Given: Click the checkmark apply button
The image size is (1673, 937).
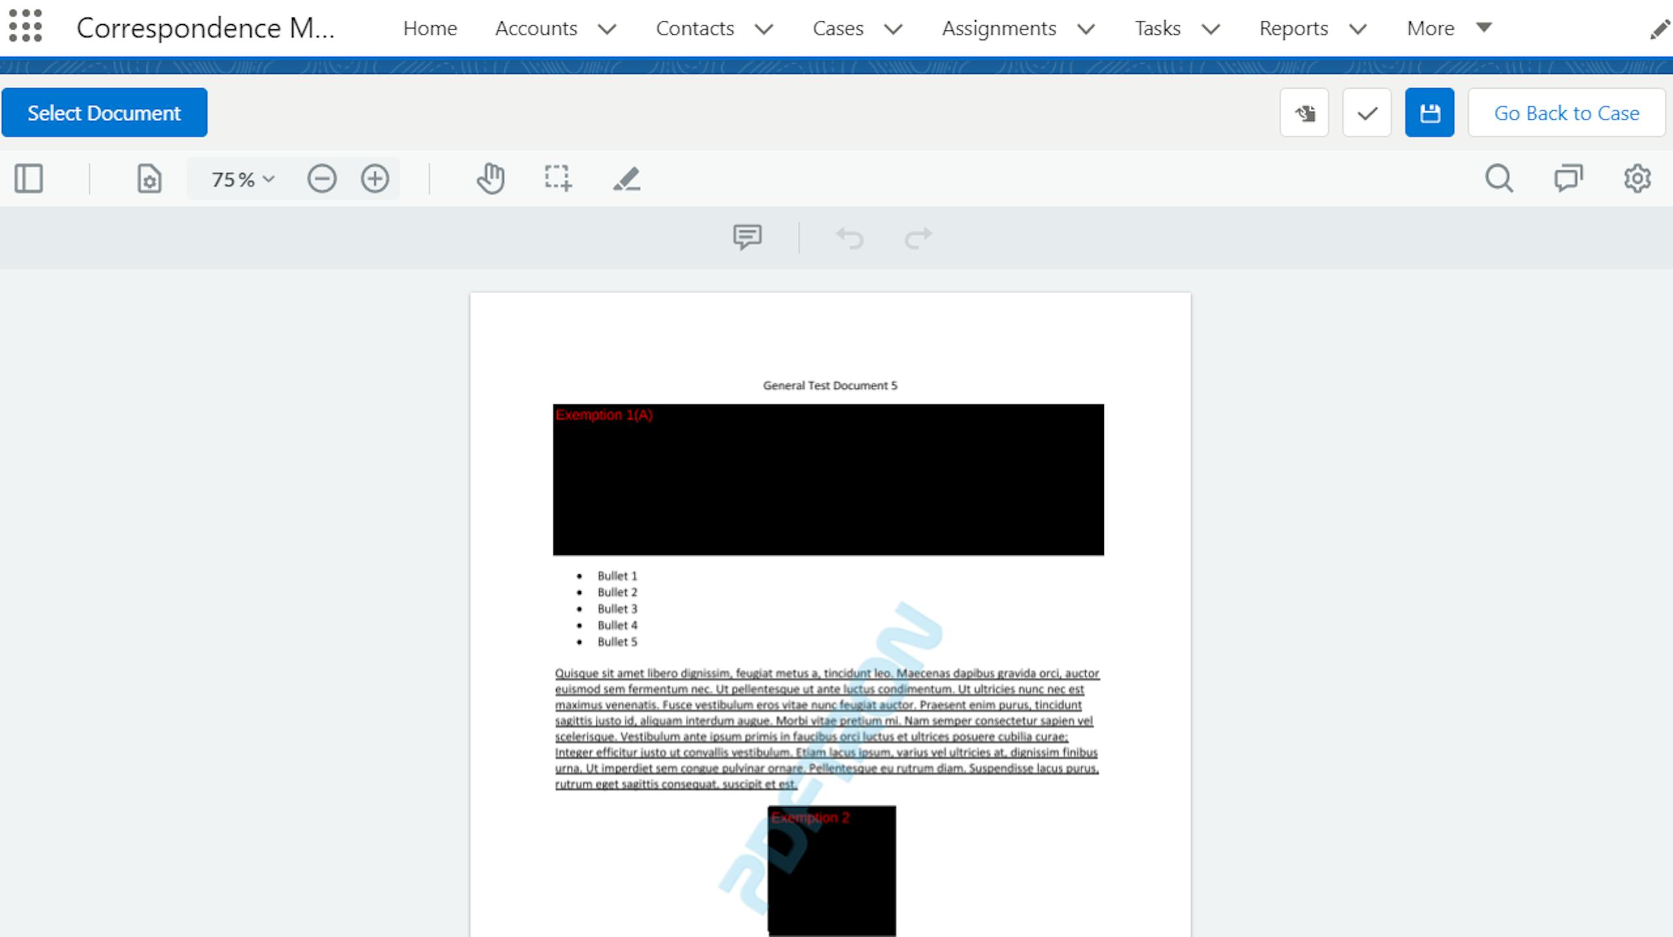Looking at the screenshot, I should pos(1367,113).
